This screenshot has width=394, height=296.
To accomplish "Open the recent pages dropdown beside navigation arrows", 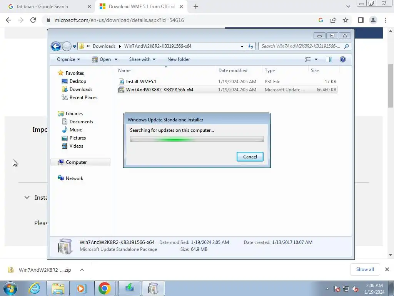I will [74, 47].
